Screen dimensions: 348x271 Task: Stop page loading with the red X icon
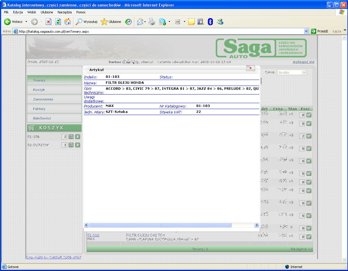pos(48,22)
